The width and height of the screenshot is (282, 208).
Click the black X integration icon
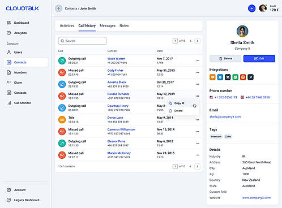[x=228, y=77]
